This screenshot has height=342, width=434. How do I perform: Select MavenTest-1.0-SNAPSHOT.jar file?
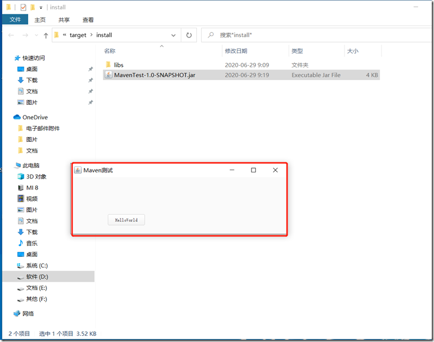click(x=154, y=75)
